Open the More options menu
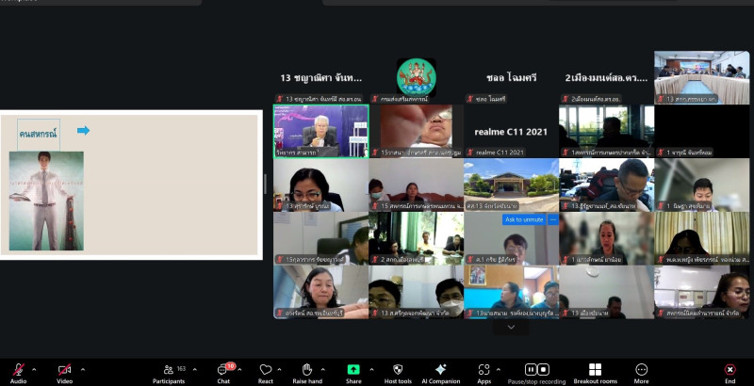 pyautogui.click(x=641, y=370)
